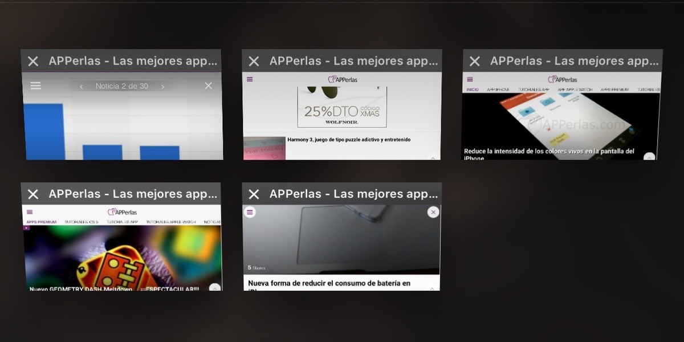Screen dimensions: 684x342
Task: Close the tab about reducing iPhone color intensity
Action: (x=474, y=61)
